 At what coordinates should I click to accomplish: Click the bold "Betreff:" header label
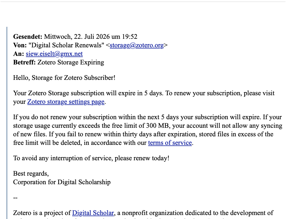coord(25,62)
